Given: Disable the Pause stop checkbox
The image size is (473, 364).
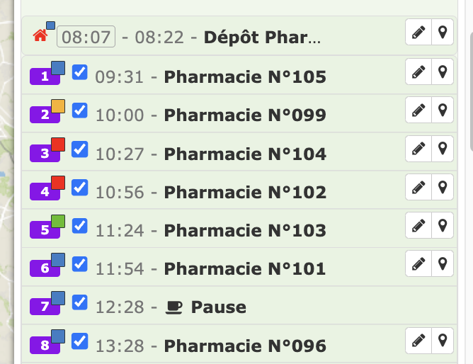Looking at the screenshot, I should coord(80,303).
